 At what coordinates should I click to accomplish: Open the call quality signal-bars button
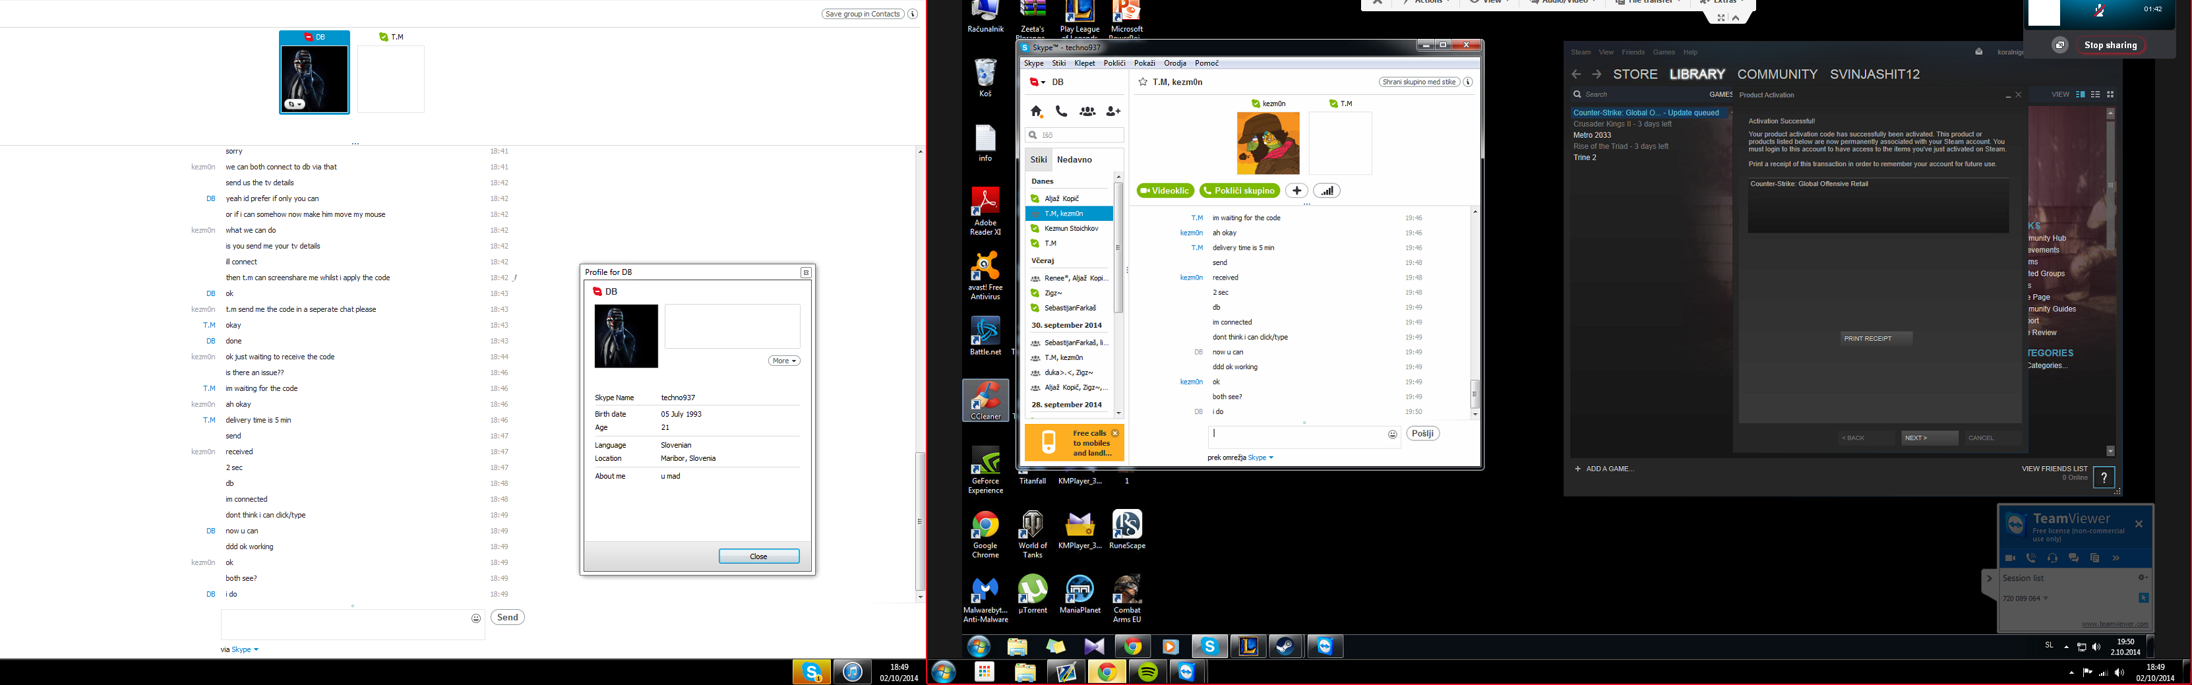click(x=1327, y=191)
